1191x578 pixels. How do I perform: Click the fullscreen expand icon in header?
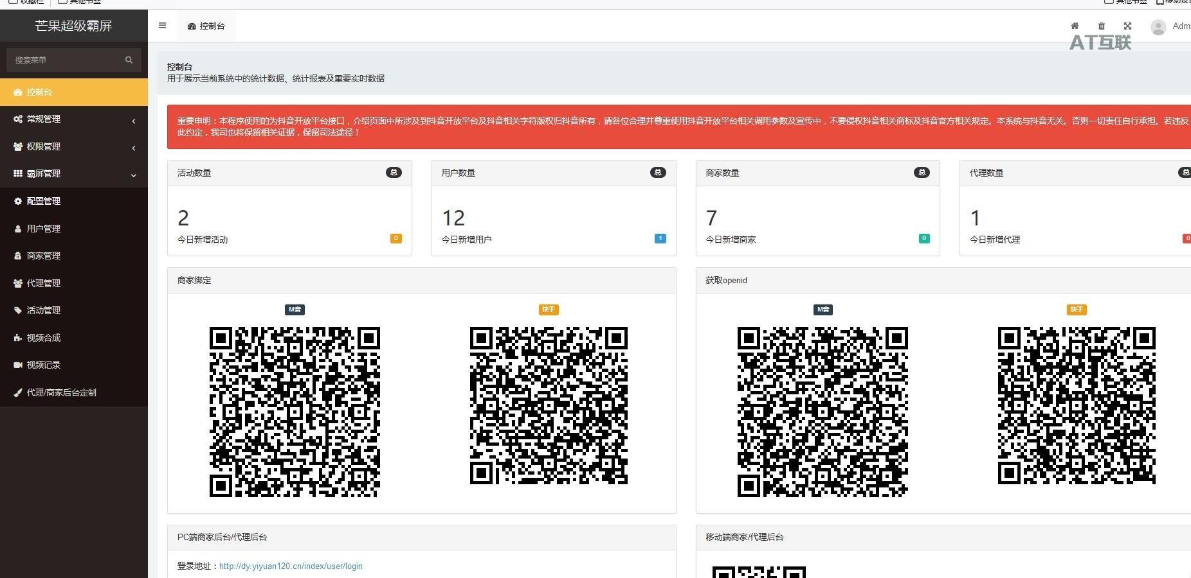[1127, 26]
